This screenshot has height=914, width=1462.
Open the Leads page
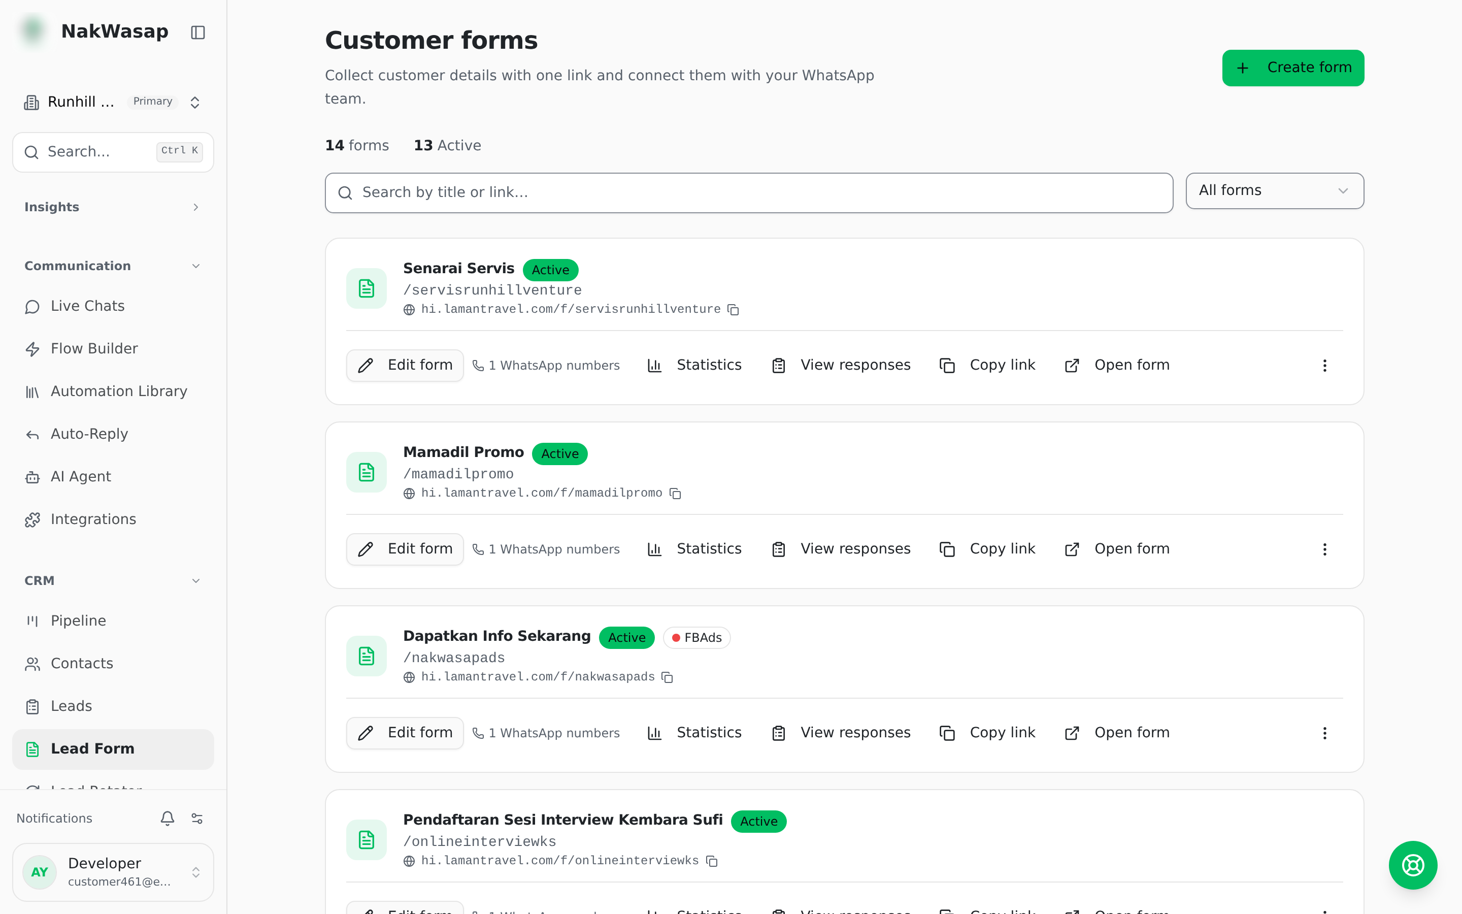113,706
